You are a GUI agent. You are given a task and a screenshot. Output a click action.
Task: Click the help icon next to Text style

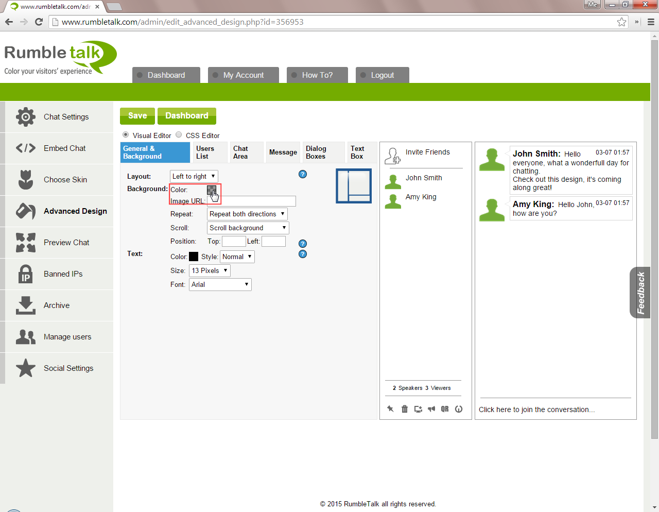click(x=303, y=254)
